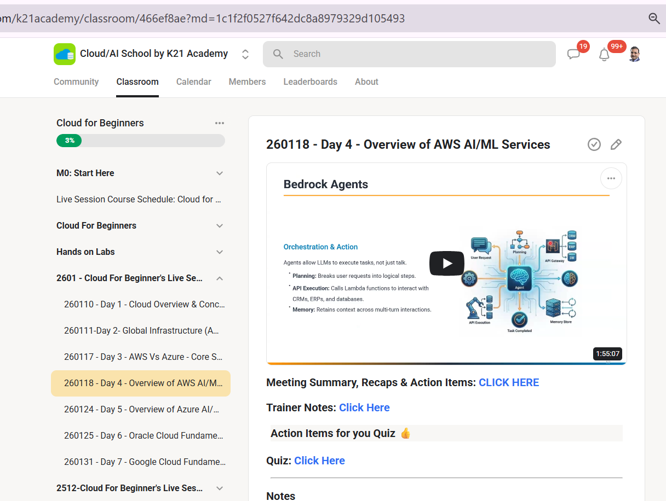Viewport: 666px width, 501px height.
Task: Collapse the 2601 Live Sessions module
Action: [220, 278]
